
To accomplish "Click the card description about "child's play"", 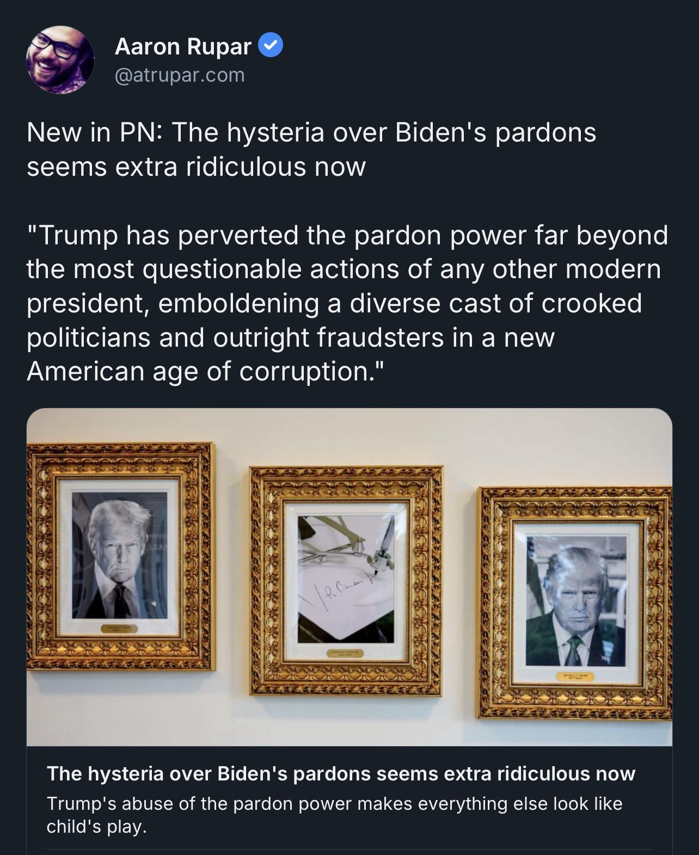I will (x=334, y=815).
